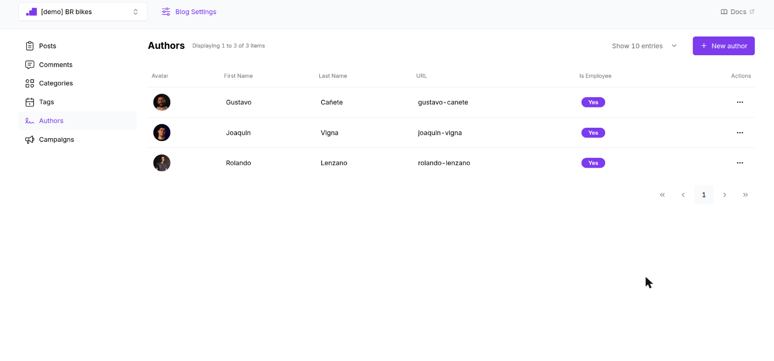Go to Comments in sidebar

point(77,65)
